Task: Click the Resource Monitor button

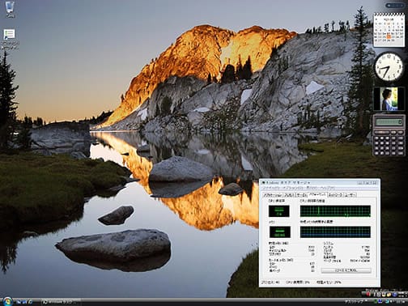Action: coord(346,270)
